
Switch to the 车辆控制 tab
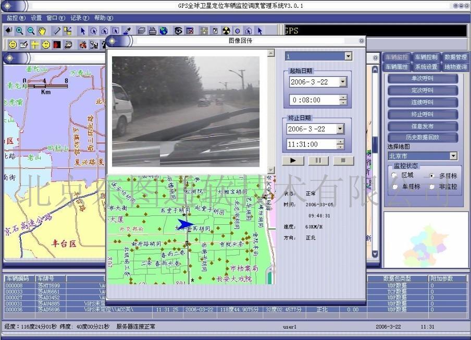[426, 57]
